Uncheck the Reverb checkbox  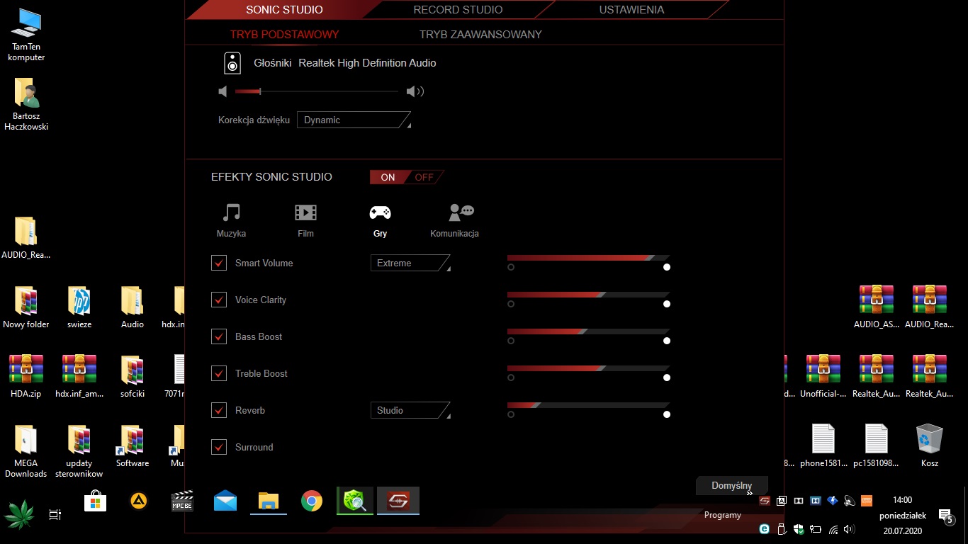(x=219, y=410)
